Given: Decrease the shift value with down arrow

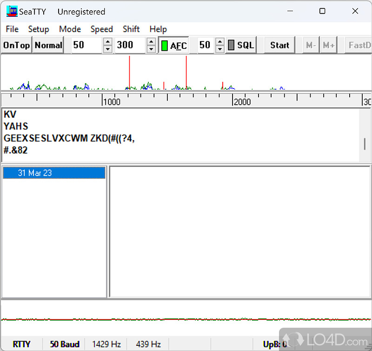Looking at the screenshot, I should click(x=151, y=49).
